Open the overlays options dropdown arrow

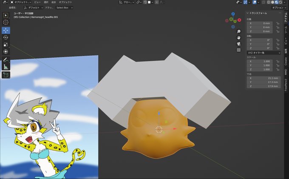(258, 2)
